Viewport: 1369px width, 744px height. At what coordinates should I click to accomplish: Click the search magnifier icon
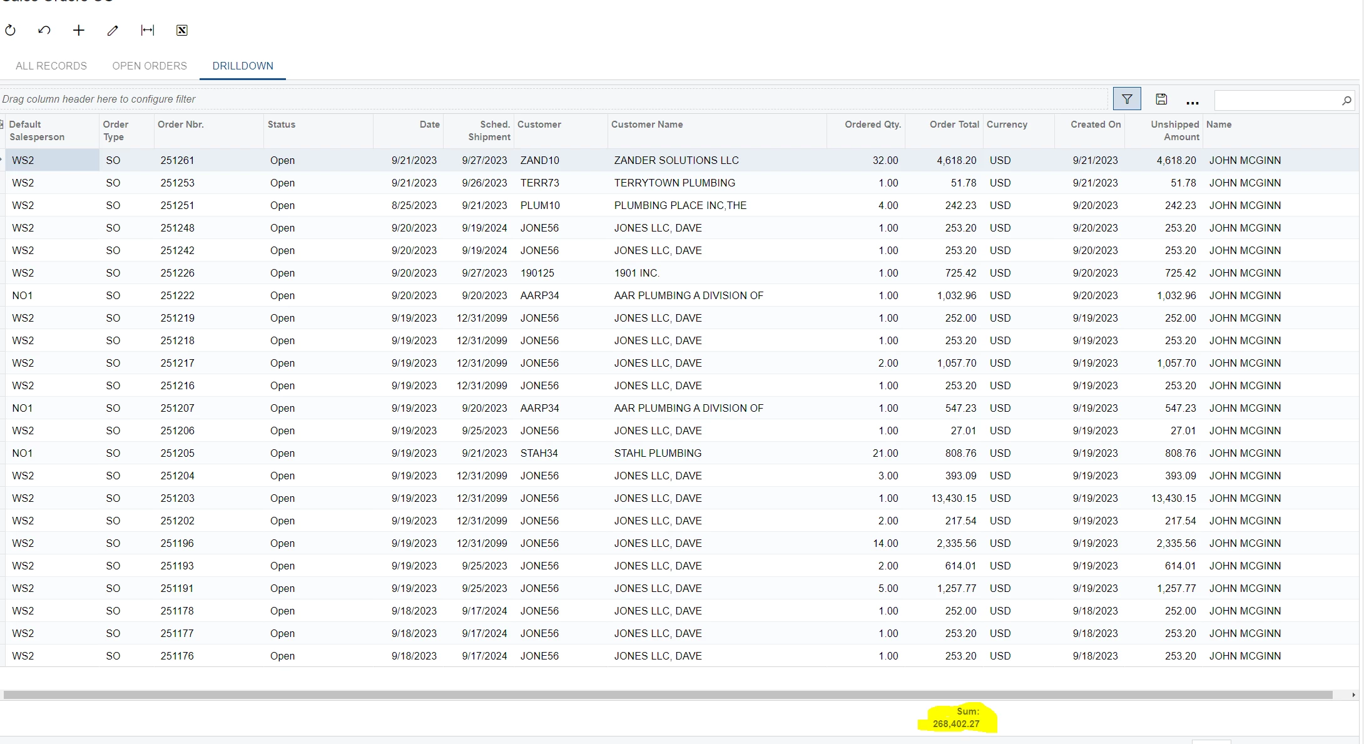pyautogui.click(x=1346, y=100)
